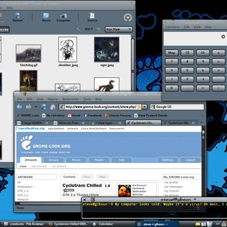Click the 0 key on the calculator
Image resolution: width=227 pixels, height=227 pixels.
pos(171,88)
